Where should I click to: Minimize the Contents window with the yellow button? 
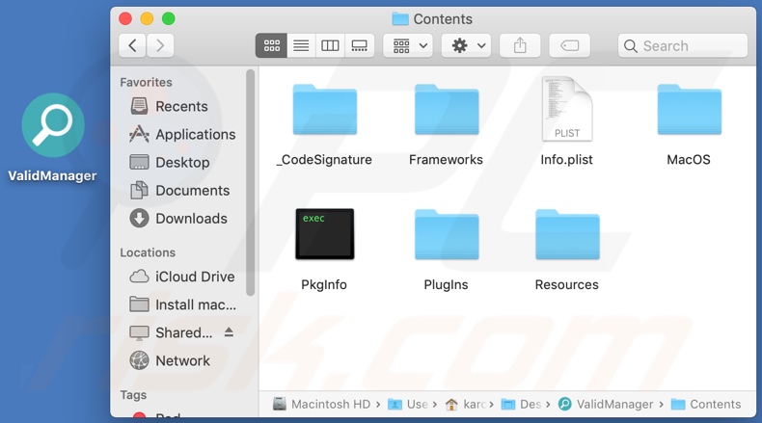(x=147, y=19)
